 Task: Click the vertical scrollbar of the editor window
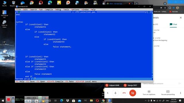[x=152, y=45]
